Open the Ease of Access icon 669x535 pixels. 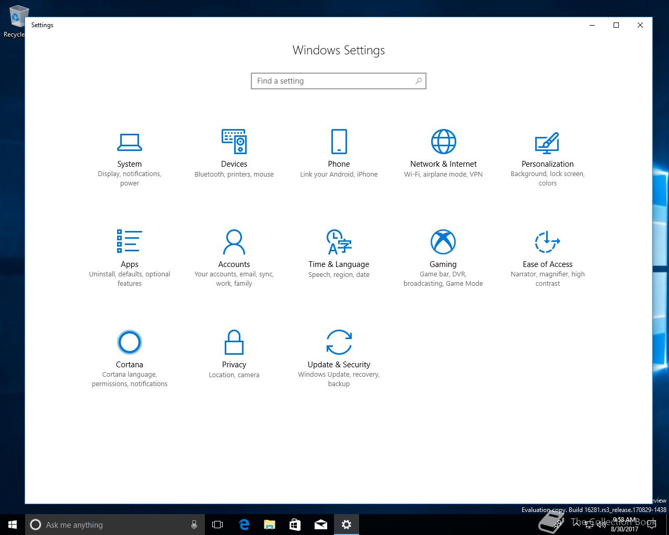pyautogui.click(x=547, y=242)
